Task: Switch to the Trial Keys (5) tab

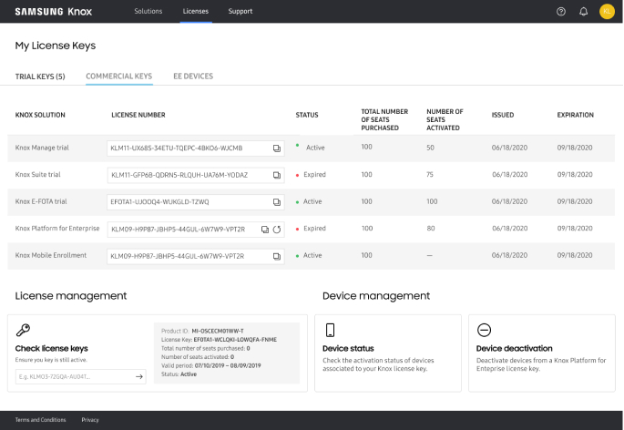Action: tap(40, 77)
